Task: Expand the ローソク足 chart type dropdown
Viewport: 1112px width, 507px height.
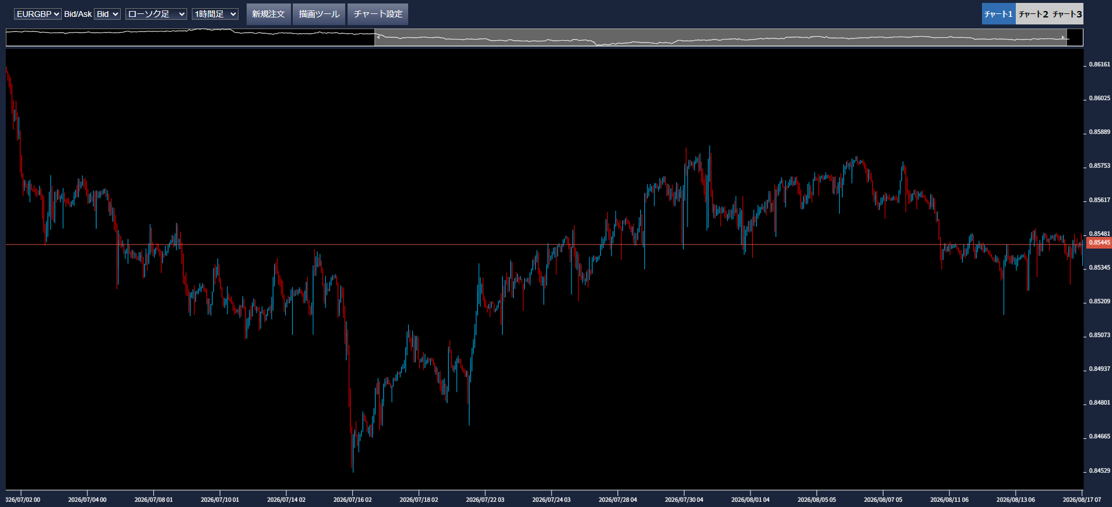Action: [x=156, y=14]
